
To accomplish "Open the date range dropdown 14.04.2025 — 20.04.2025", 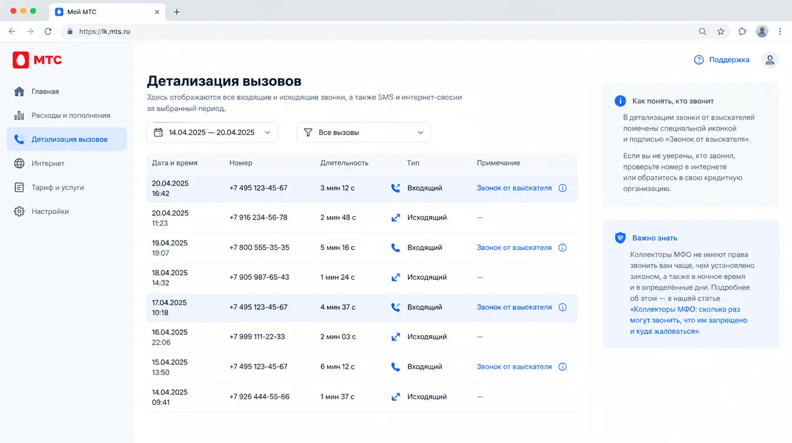I will coord(212,133).
